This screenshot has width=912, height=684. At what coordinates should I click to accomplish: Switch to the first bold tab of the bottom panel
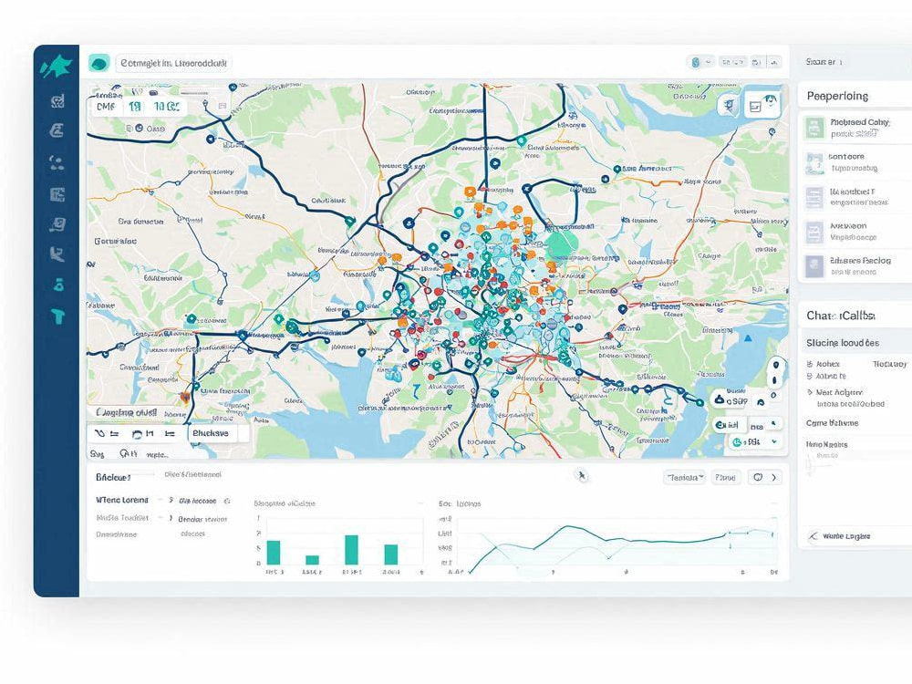pyautogui.click(x=113, y=477)
